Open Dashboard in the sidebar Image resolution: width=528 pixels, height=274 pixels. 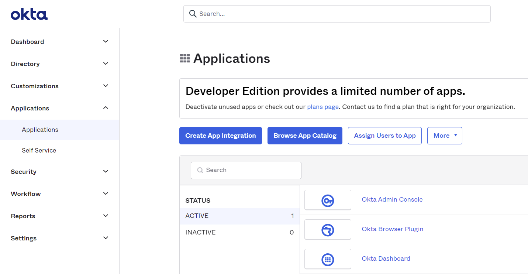[x=27, y=42]
